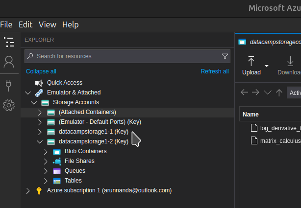Collapse the Emulator & Attached node

28,93
